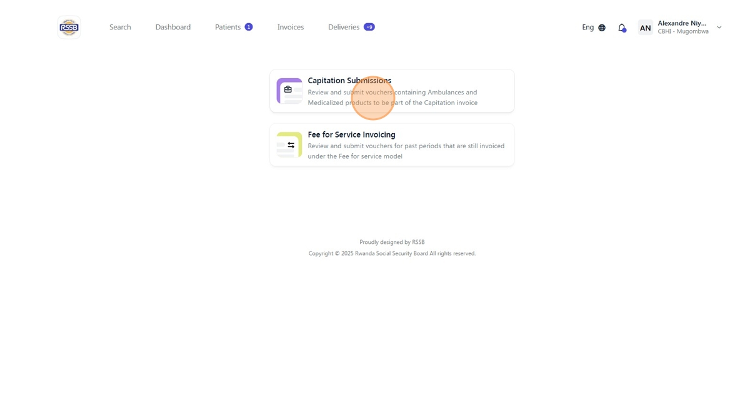750x419 pixels.
Task: Click the Alexandre Niy... user name
Action: tap(682, 23)
